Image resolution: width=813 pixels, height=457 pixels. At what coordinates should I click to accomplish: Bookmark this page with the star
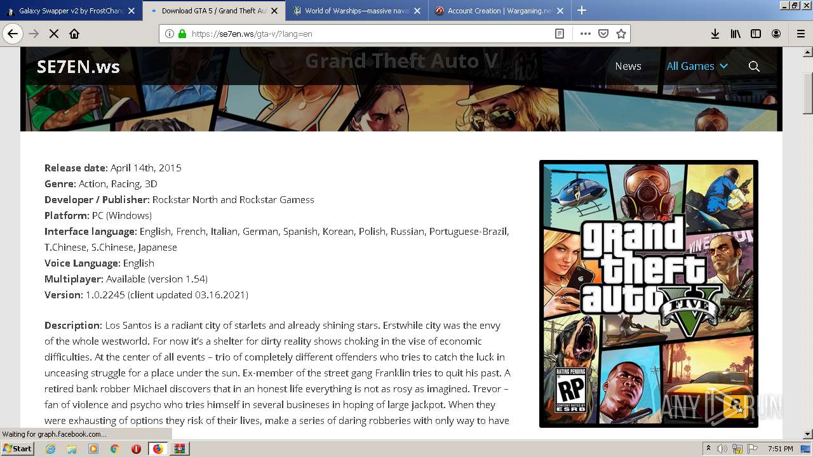621,34
